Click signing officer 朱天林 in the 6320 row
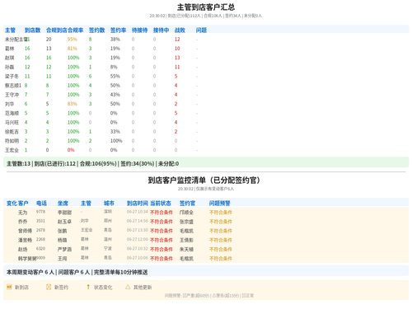Image resolution: width=412 pixels, height=314 pixels. click(186, 250)
